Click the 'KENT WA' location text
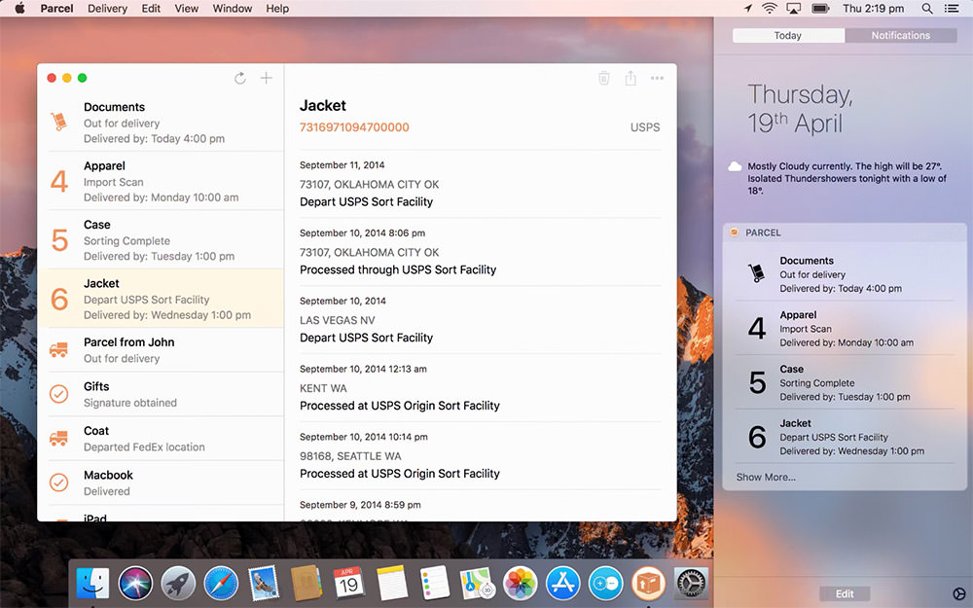This screenshot has height=608, width=973. [323, 388]
